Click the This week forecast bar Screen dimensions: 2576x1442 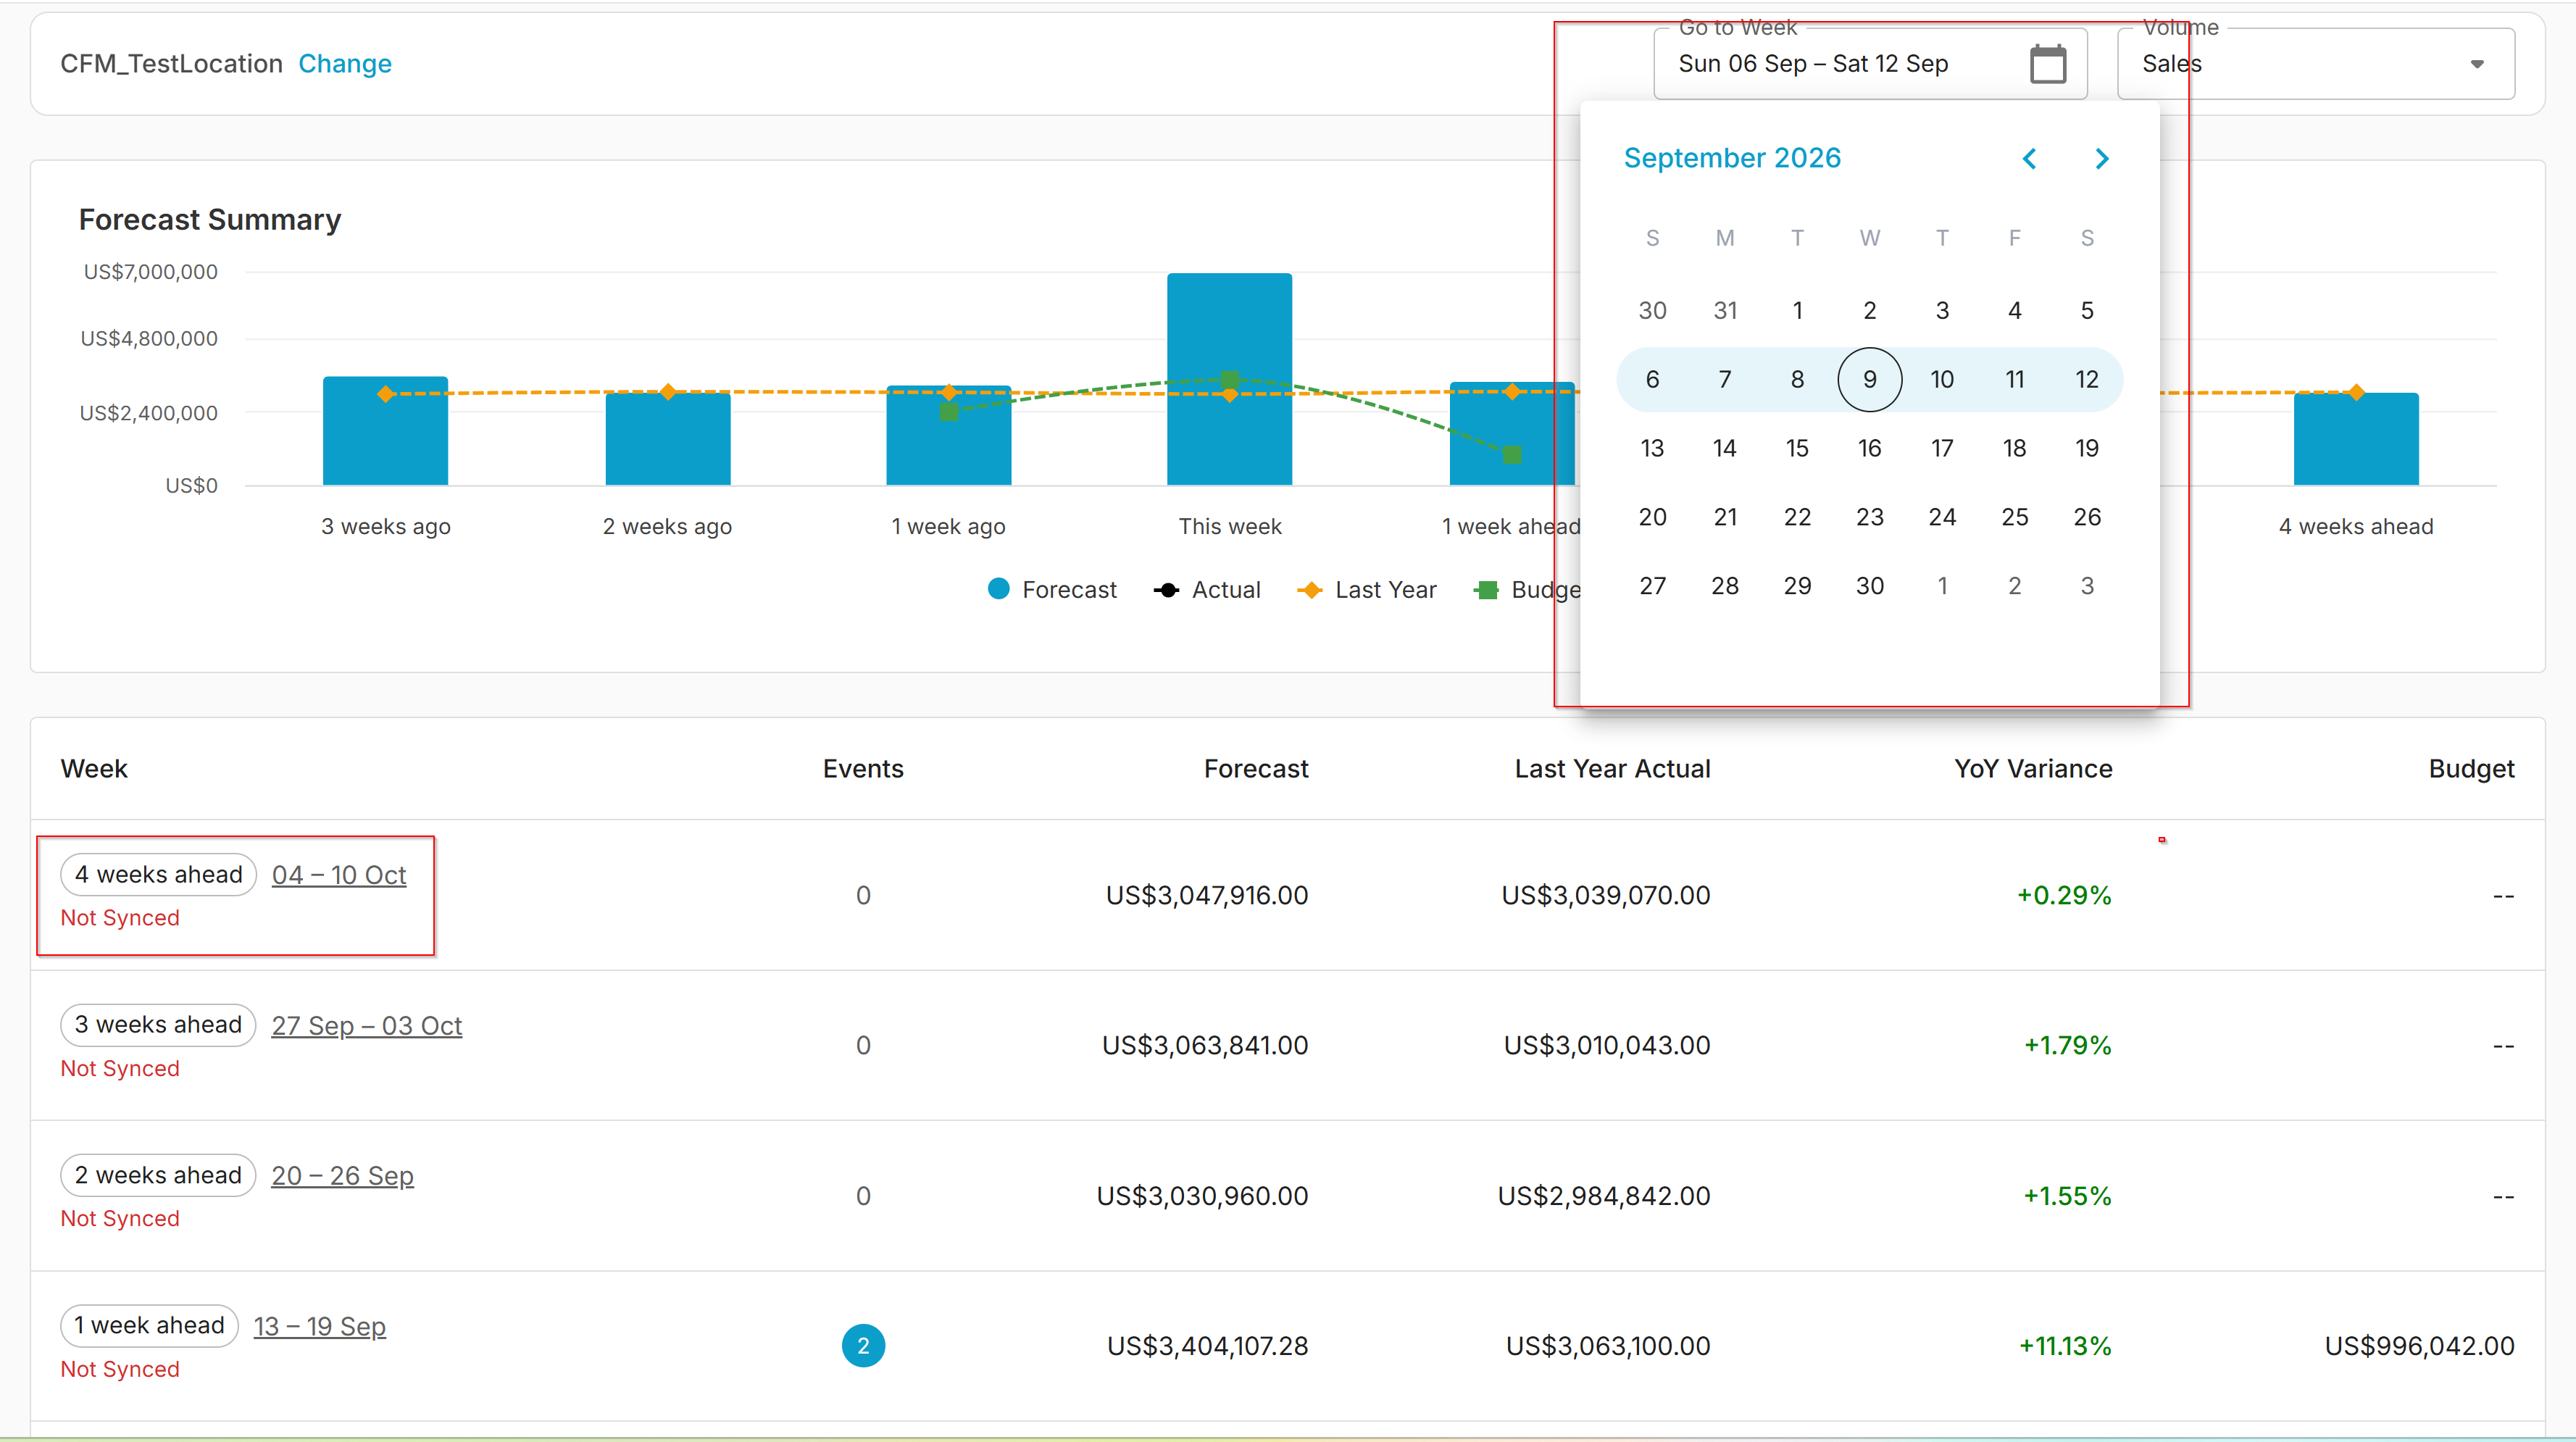(x=1229, y=379)
